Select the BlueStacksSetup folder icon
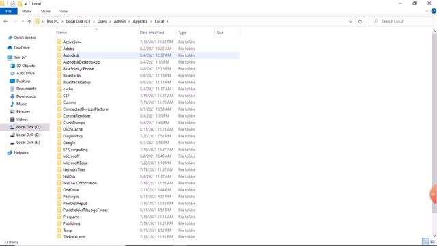The width and height of the screenshot is (437, 246). [x=59, y=82]
